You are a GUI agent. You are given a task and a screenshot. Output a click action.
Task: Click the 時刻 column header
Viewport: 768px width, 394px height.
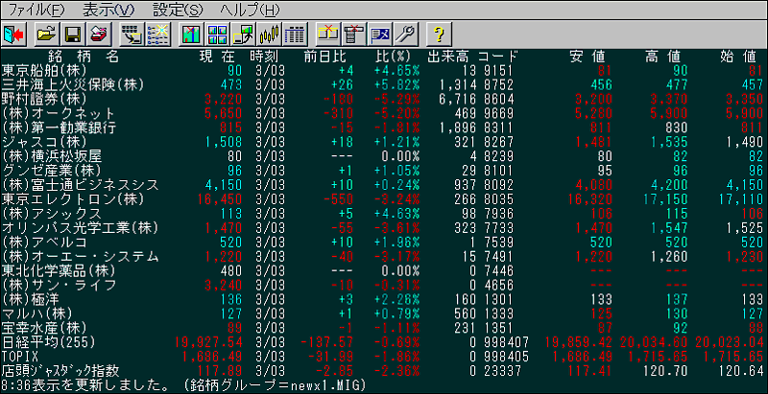pyautogui.click(x=265, y=56)
